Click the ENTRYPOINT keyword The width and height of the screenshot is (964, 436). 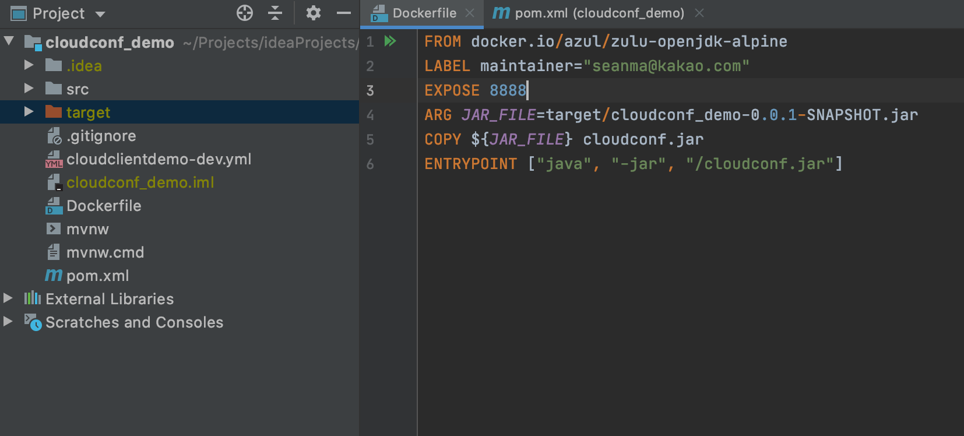tap(470, 164)
